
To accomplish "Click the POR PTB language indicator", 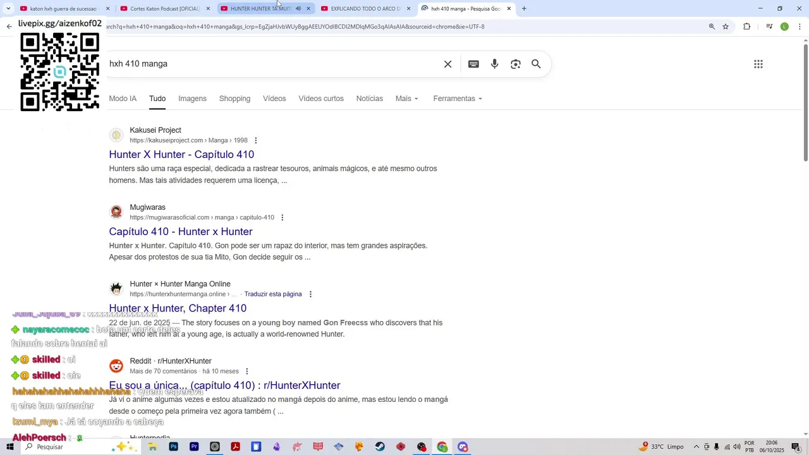I will pos(750,447).
